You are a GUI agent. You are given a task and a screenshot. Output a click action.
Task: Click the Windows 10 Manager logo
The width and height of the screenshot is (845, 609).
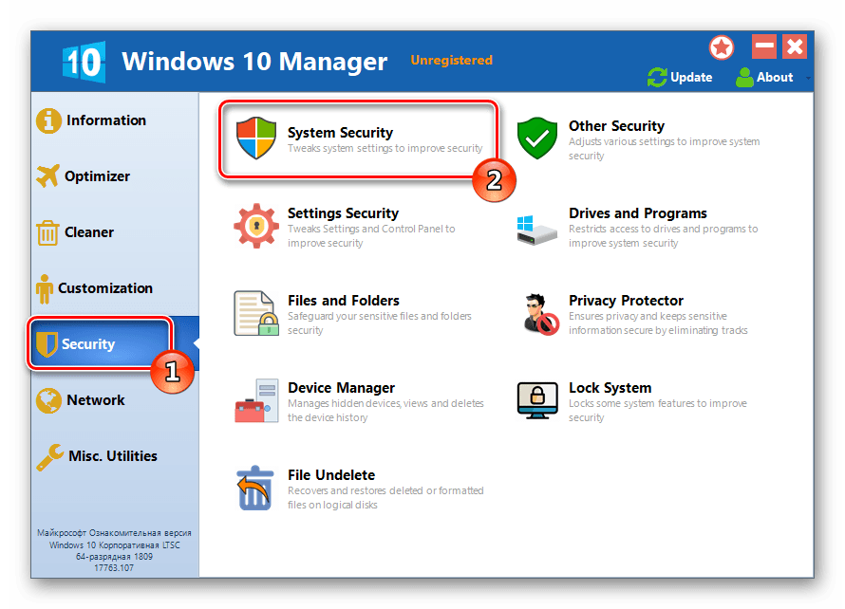click(84, 62)
